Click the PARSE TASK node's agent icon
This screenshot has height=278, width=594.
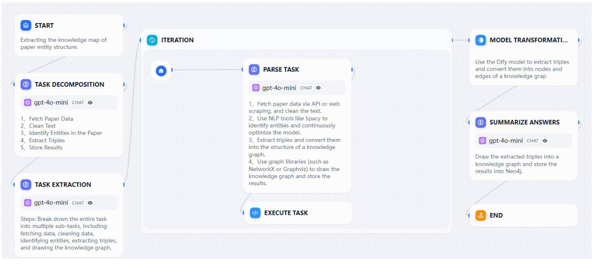point(253,69)
